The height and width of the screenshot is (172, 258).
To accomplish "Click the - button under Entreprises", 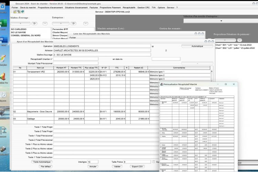I will pos(86,23).
